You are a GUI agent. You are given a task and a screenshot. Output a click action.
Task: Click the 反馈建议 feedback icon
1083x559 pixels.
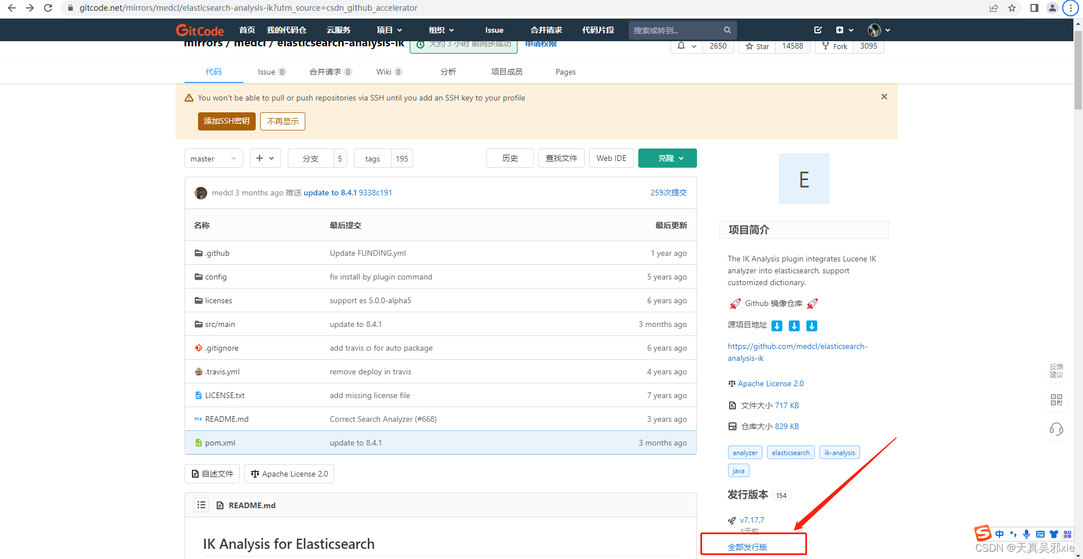pyautogui.click(x=1056, y=371)
